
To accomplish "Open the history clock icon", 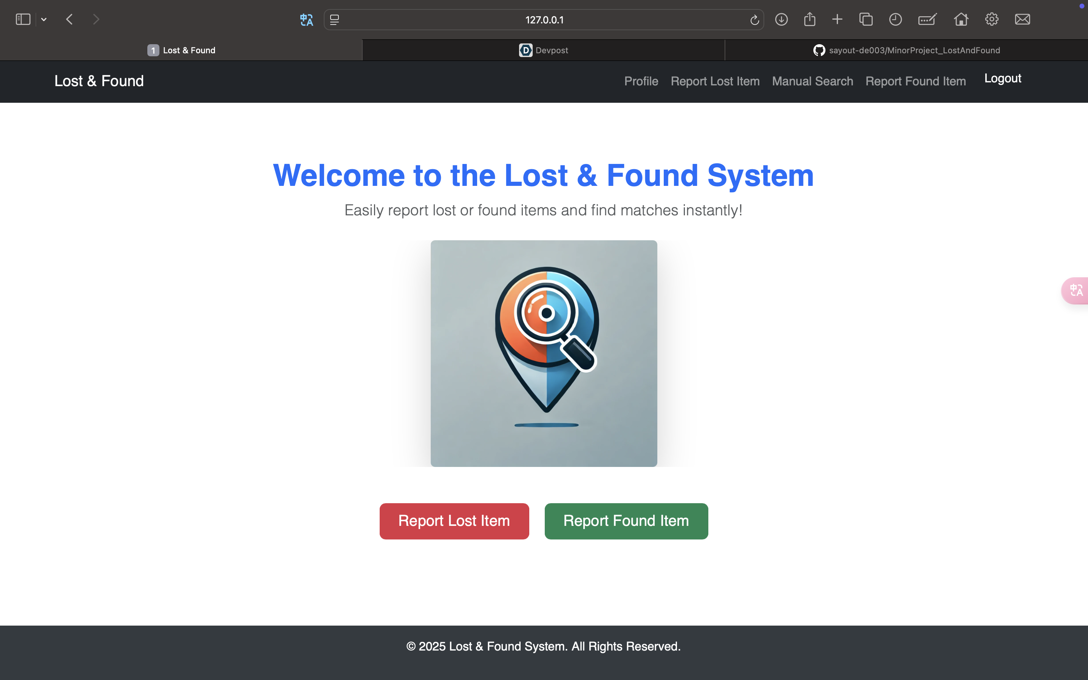I will pos(895,19).
